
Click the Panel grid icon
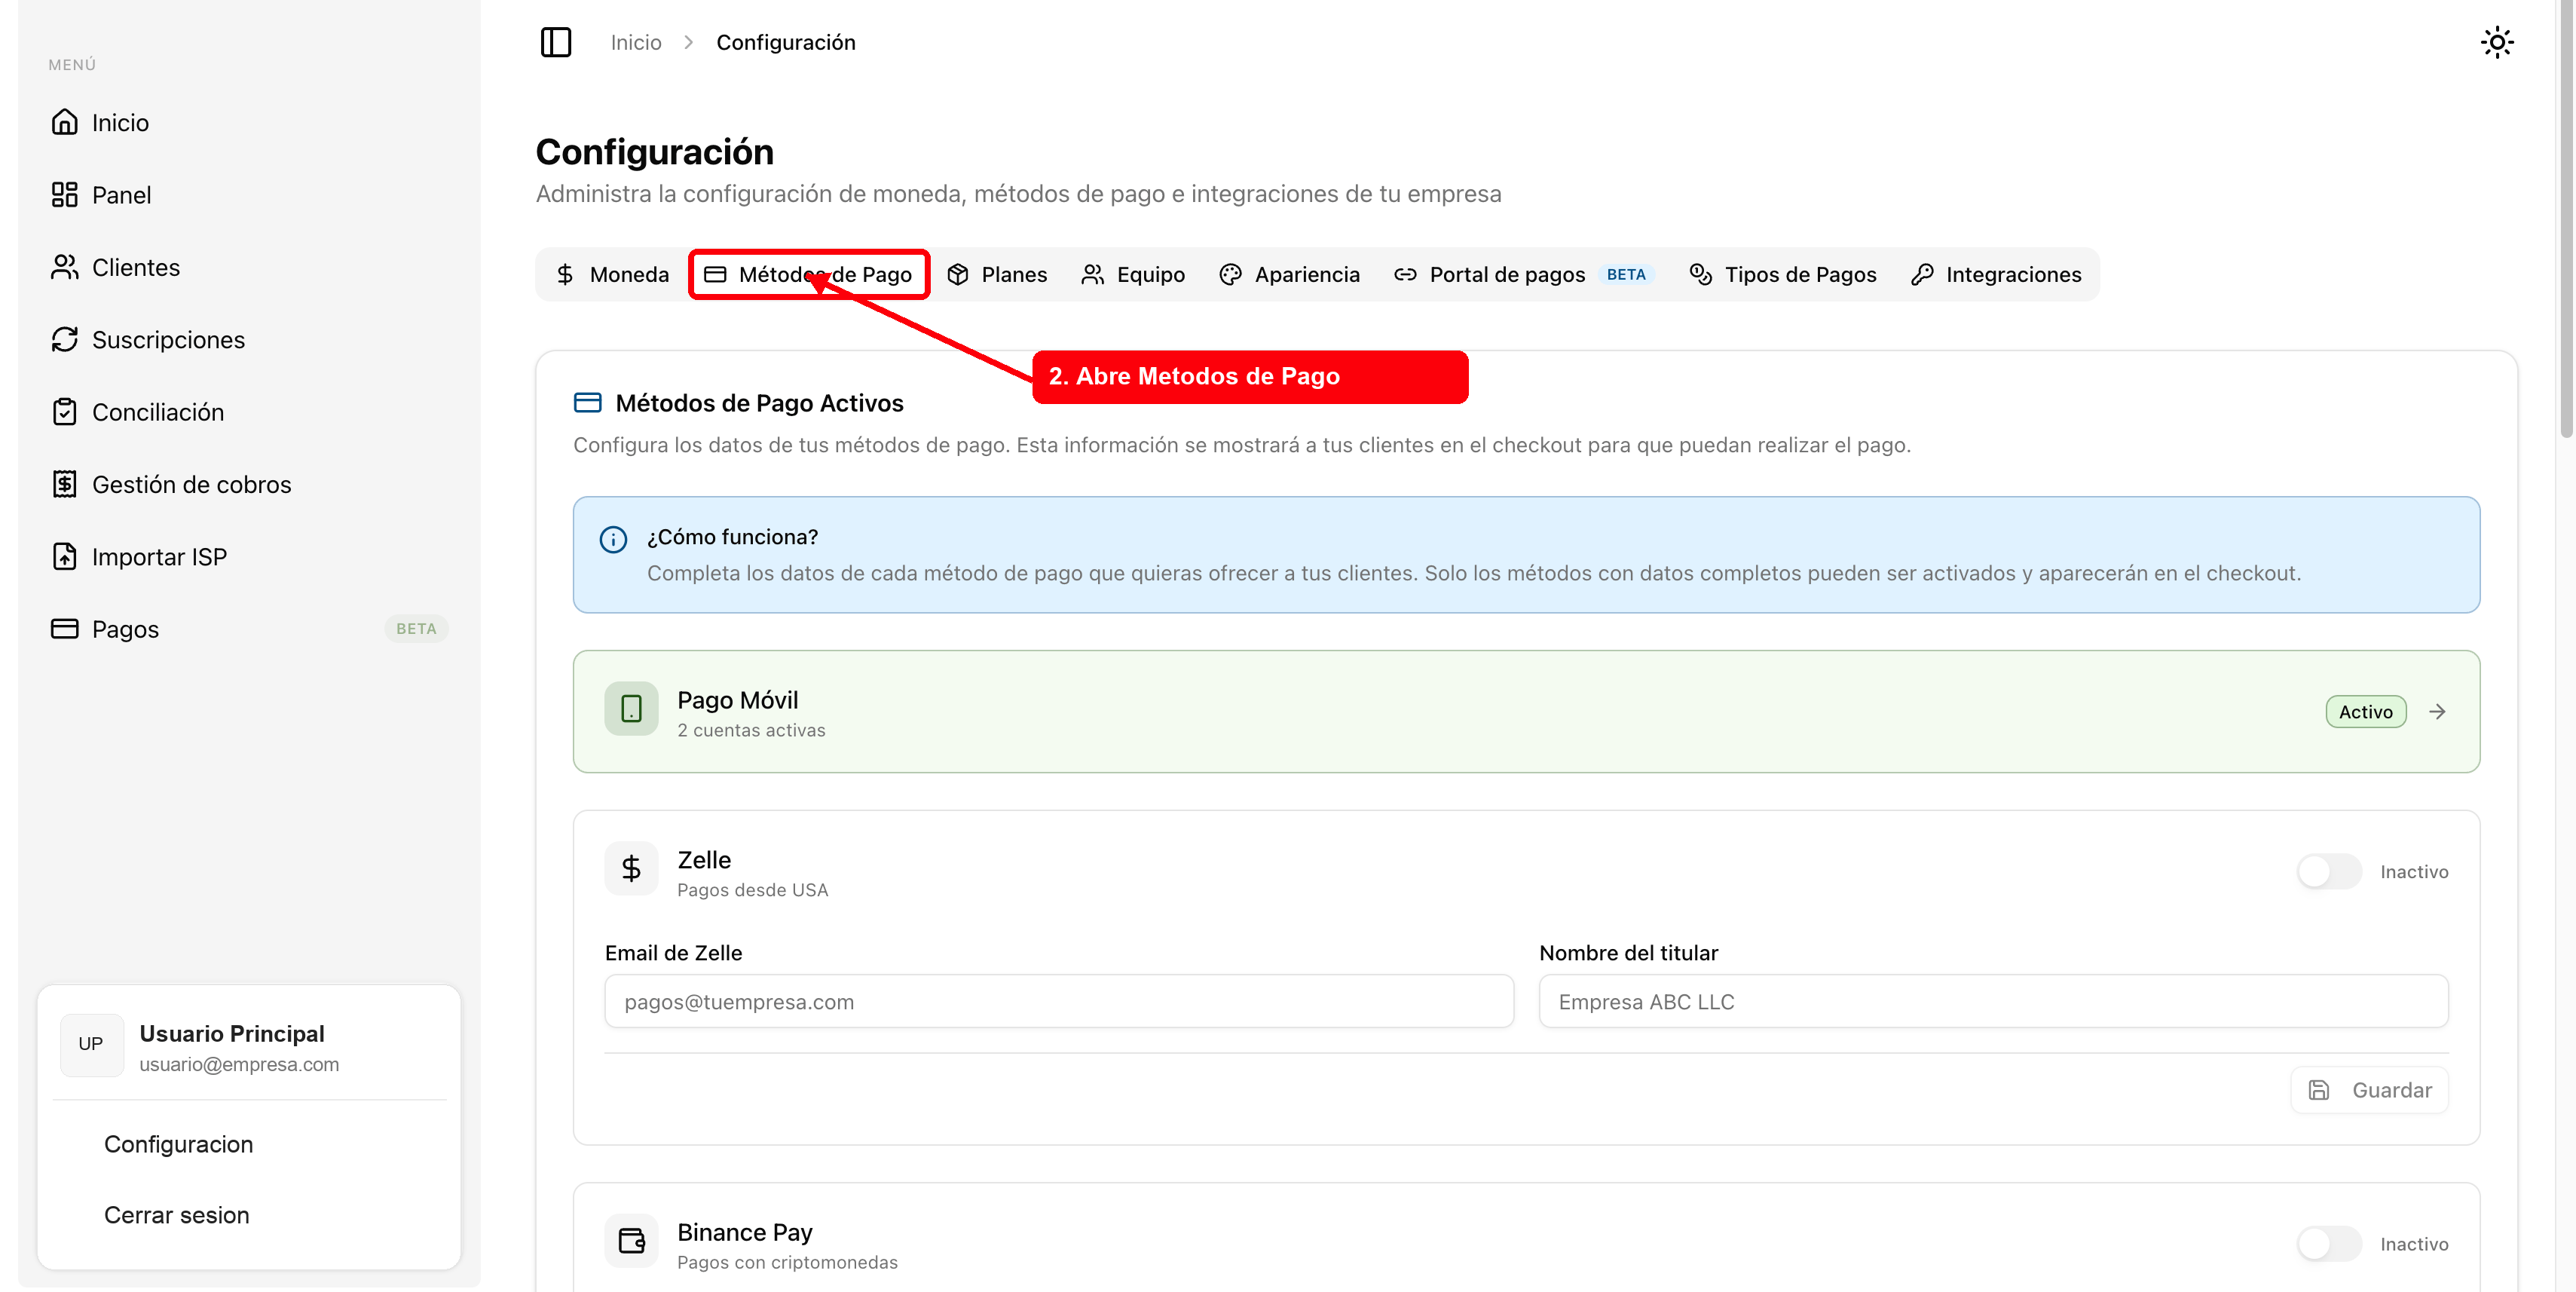(x=65, y=194)
